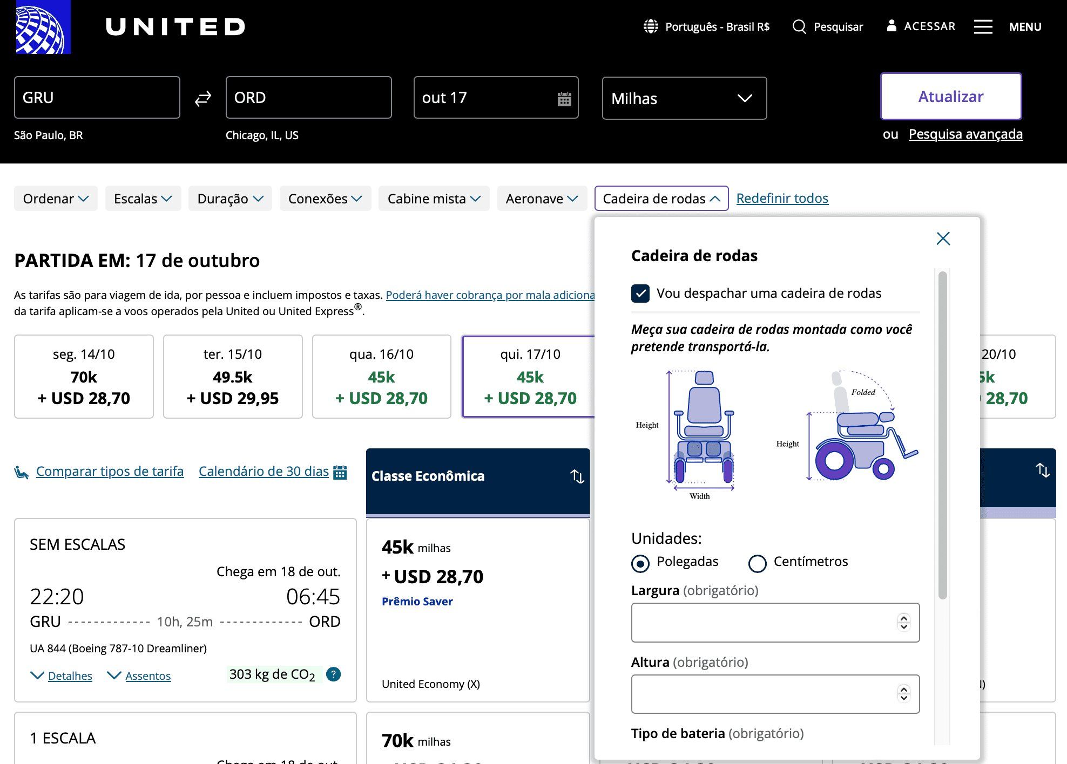1067x764 pixels.
Task: Swap origin and destination airports
Action: (202, 98)
